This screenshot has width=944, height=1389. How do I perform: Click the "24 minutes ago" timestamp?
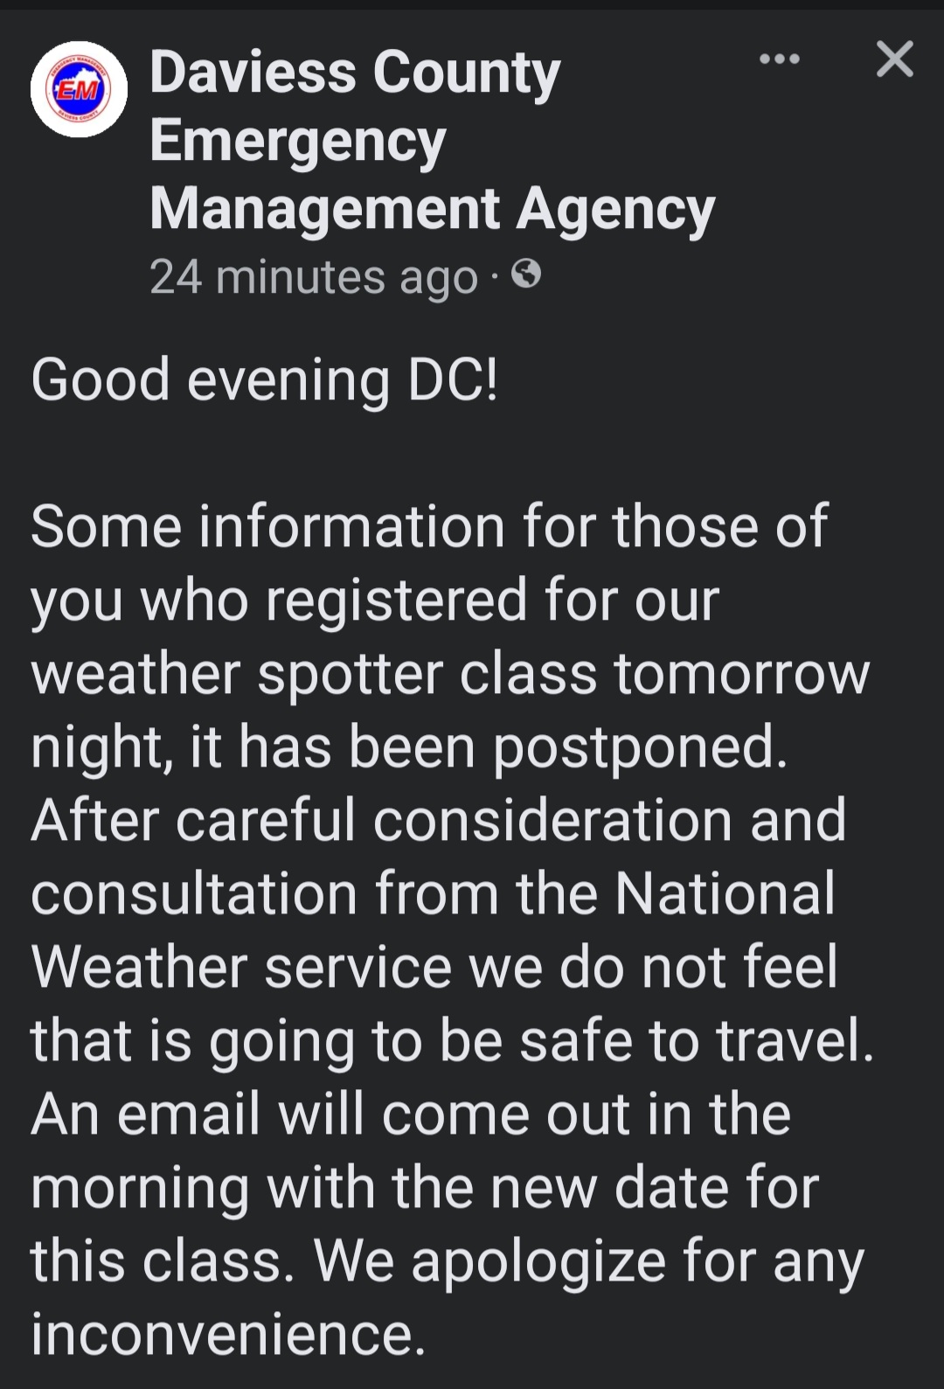tap(313, 277)
